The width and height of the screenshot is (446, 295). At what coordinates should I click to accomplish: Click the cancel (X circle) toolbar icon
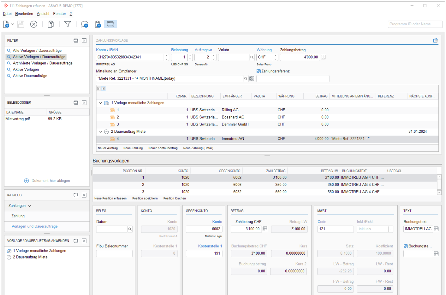[x=34, y=24]
